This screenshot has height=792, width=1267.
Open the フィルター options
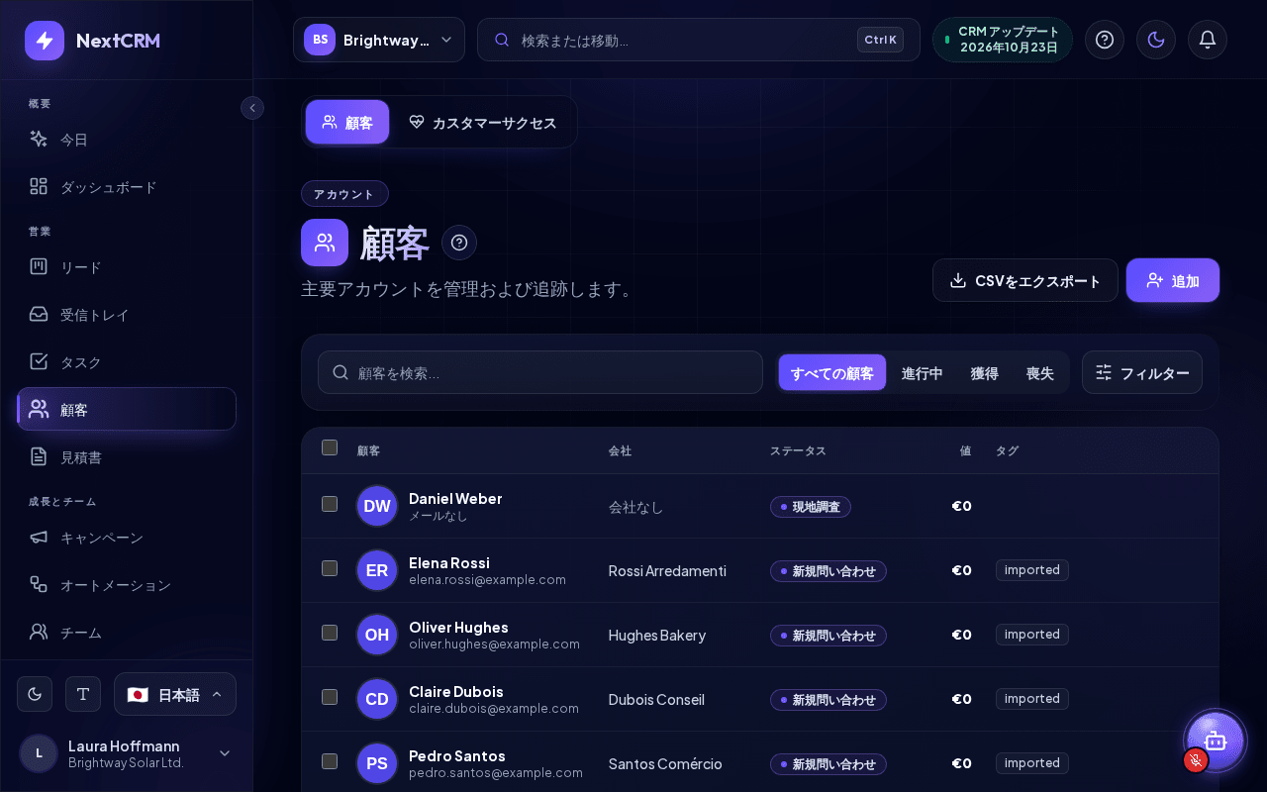tap(1142, 372)
